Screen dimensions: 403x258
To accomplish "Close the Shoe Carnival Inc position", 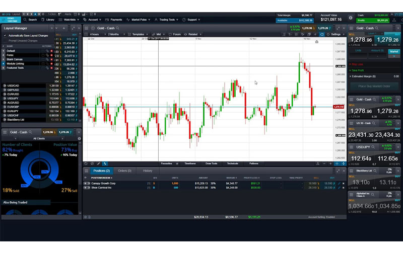I will 344,188.
